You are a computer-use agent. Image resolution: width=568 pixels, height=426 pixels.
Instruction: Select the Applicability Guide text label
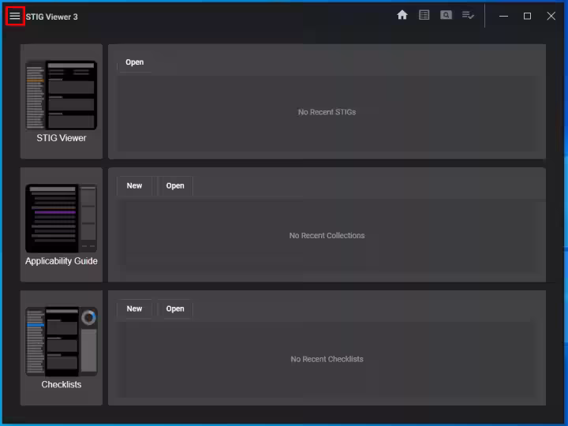pyautogui.click(x=62, y=261)
